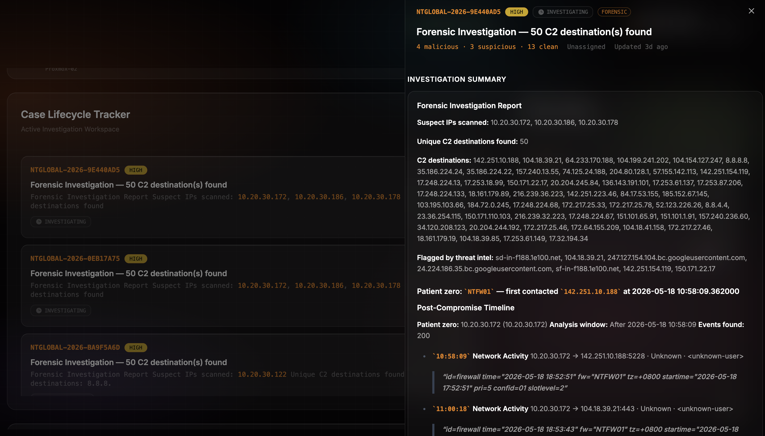Click the HIGH badge on the 0EB17A75 case card
This screenshot has height=436, width=765.
(136, 259)
